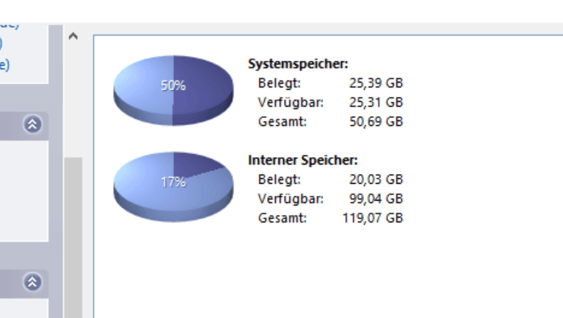Screen dimensions: 563x318
Task: Click the 50% label on the pie chart
Action: click(173, 85)
